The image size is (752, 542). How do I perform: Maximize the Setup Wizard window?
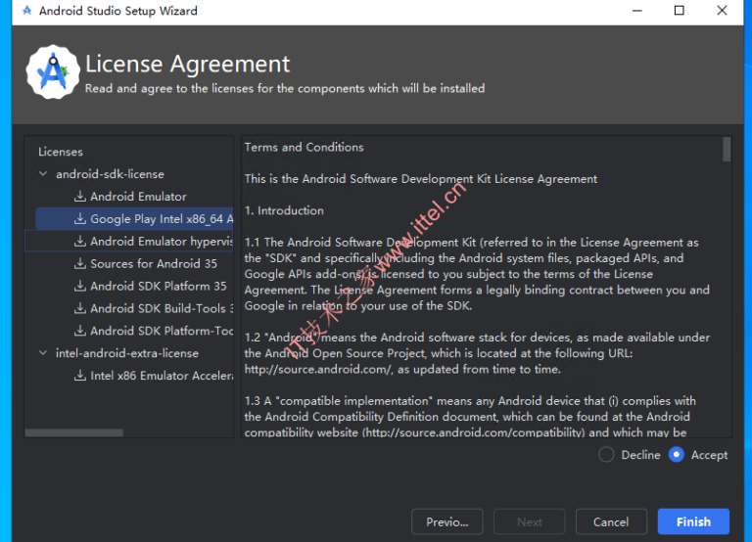pyautogui.click(x=679, y=11)
